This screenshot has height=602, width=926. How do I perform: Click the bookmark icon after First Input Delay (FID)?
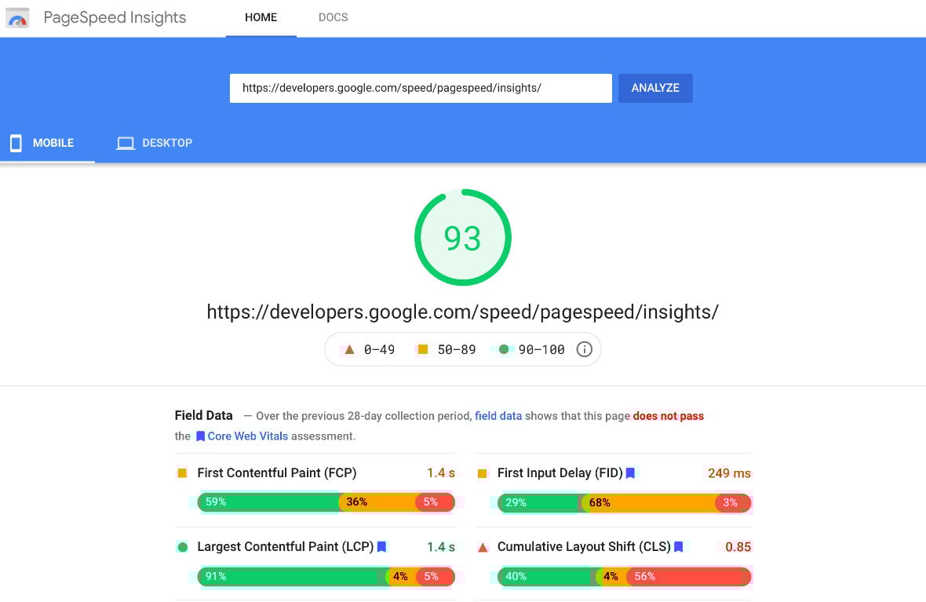[x=630, y=472]
